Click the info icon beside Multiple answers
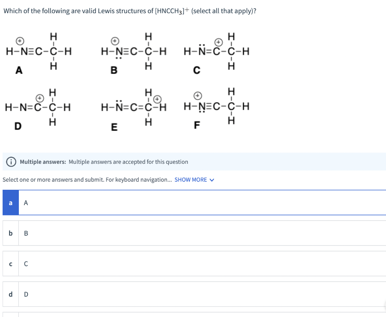The height and width of the screenshot is (317, 386). coord(11,162)
